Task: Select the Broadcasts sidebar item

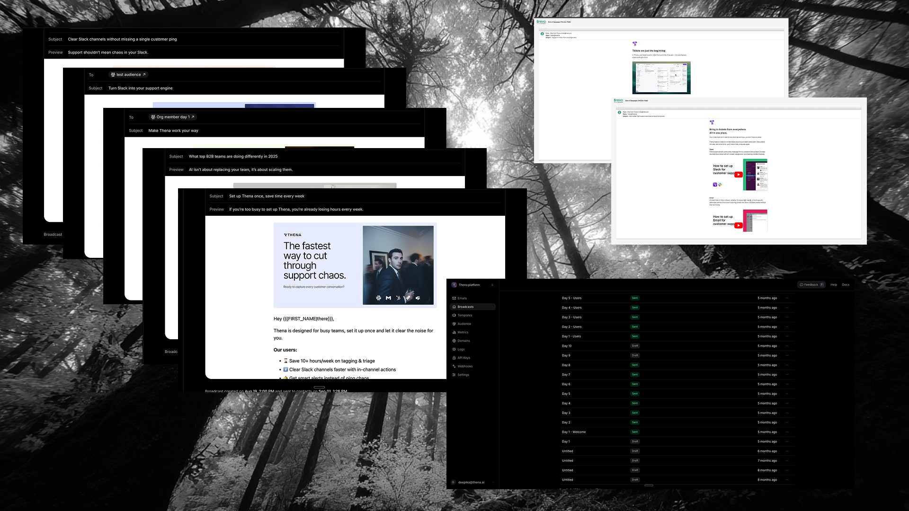Action: [465, 307]
